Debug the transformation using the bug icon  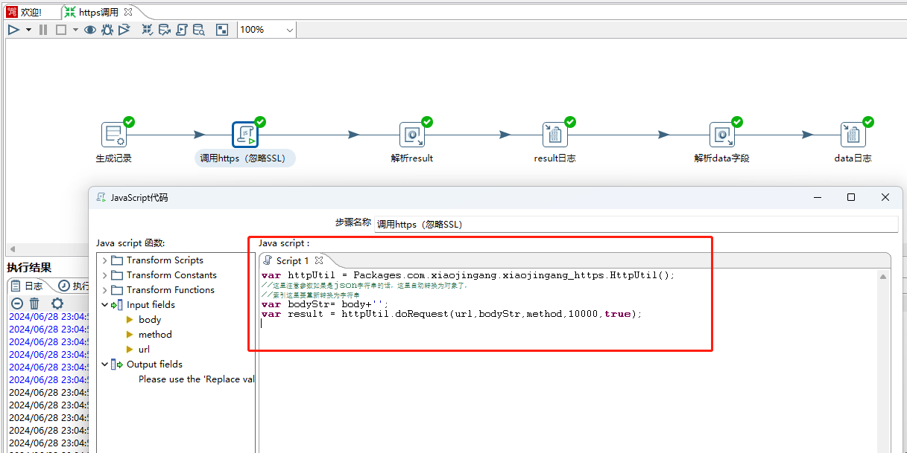pos(107,30)
